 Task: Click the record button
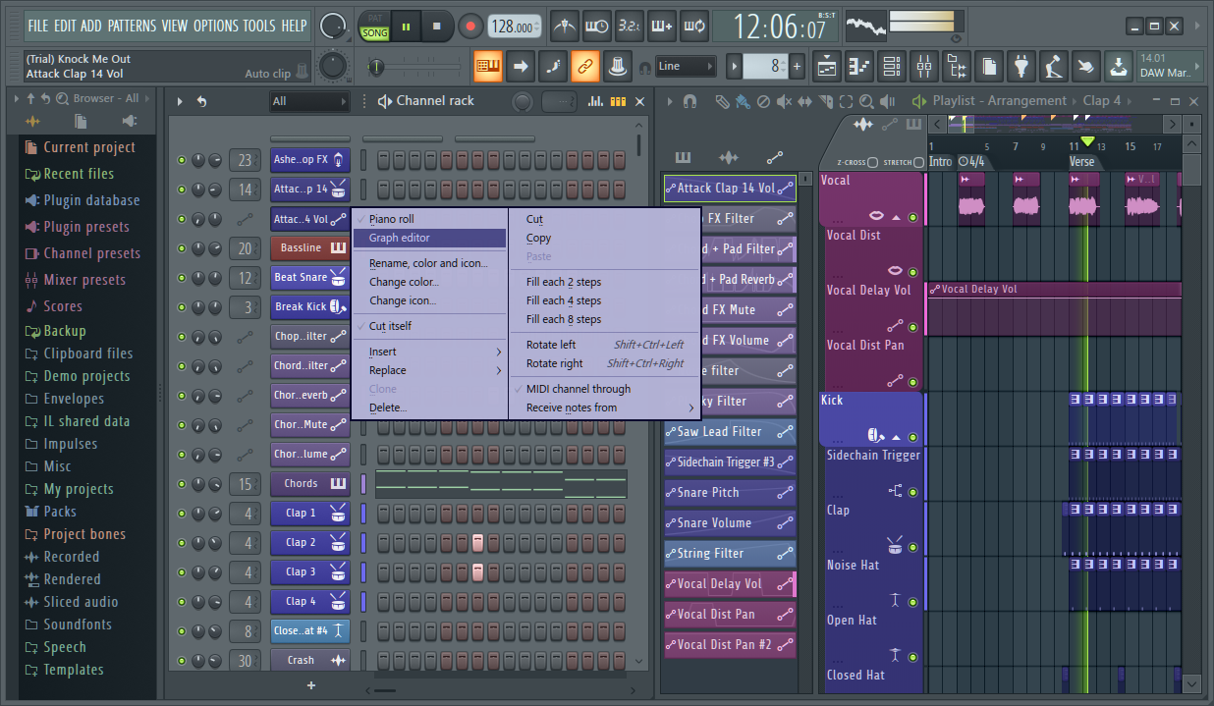tap(470, 27)
